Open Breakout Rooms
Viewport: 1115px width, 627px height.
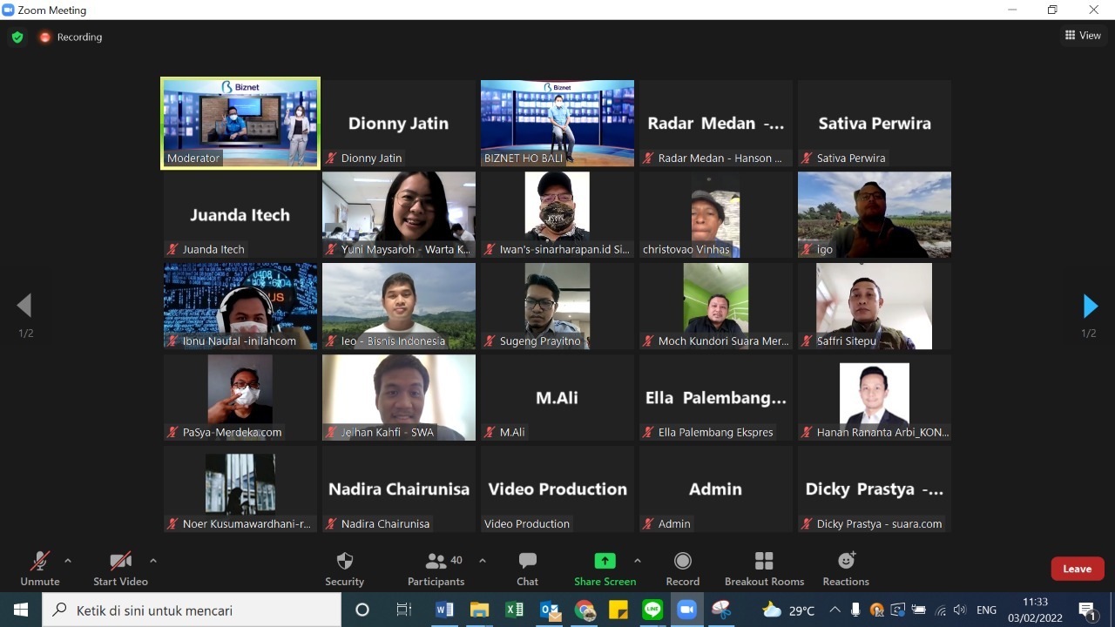click(x=764, y=568)
